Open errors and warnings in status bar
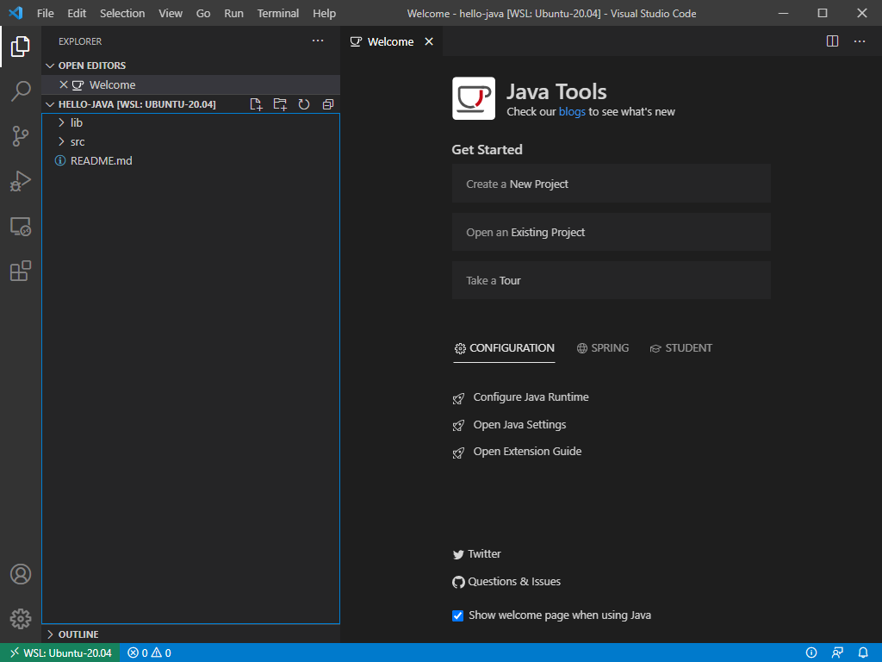This screenshot has height=662, width=882. point(150,653)
